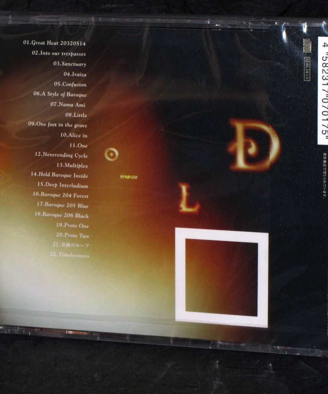
Task: Click track '01.Great Heat 20320514'
Action: pyautogui.click(x=54, y=43)
